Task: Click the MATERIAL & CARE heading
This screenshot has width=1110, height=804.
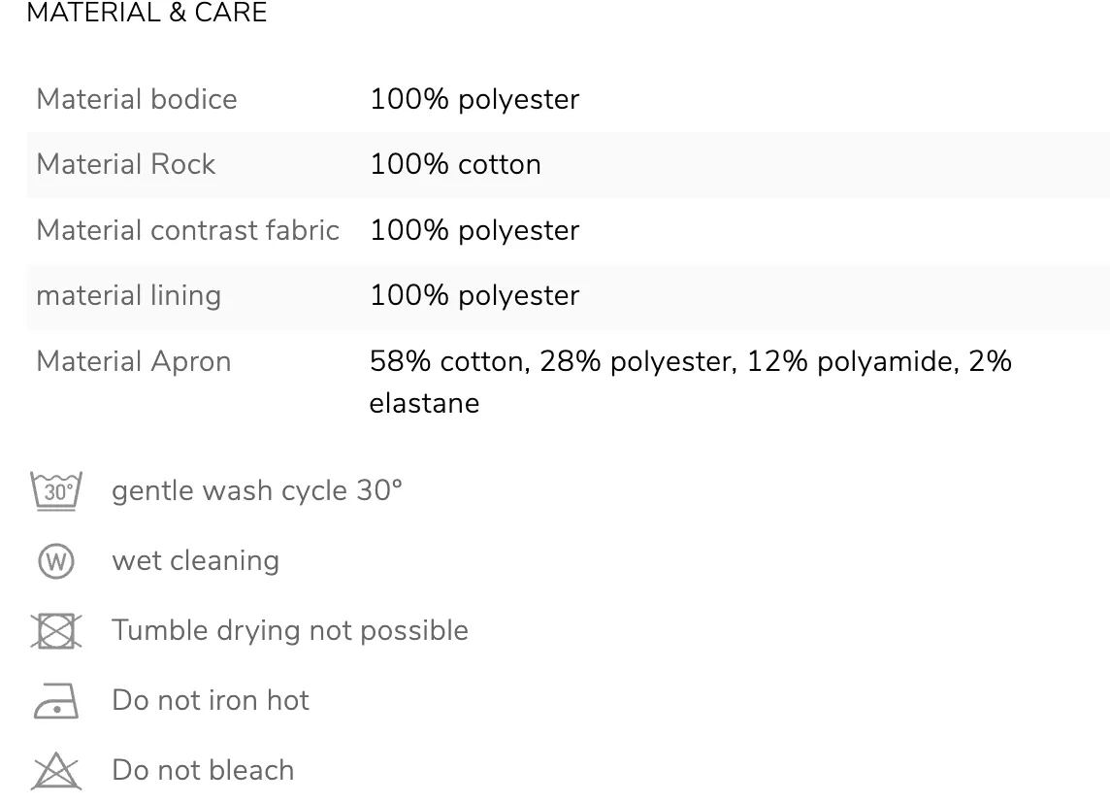Action: point(147,12)
